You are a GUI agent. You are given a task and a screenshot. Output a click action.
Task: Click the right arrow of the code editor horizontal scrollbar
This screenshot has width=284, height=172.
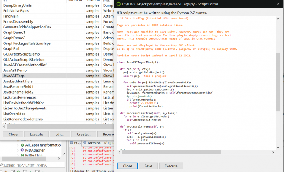[273, 152]
